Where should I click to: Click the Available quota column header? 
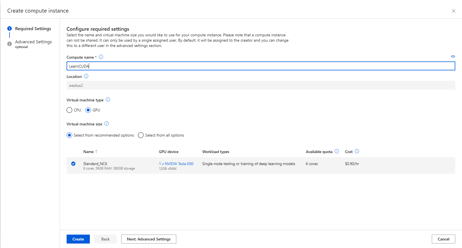pos(319,152)
